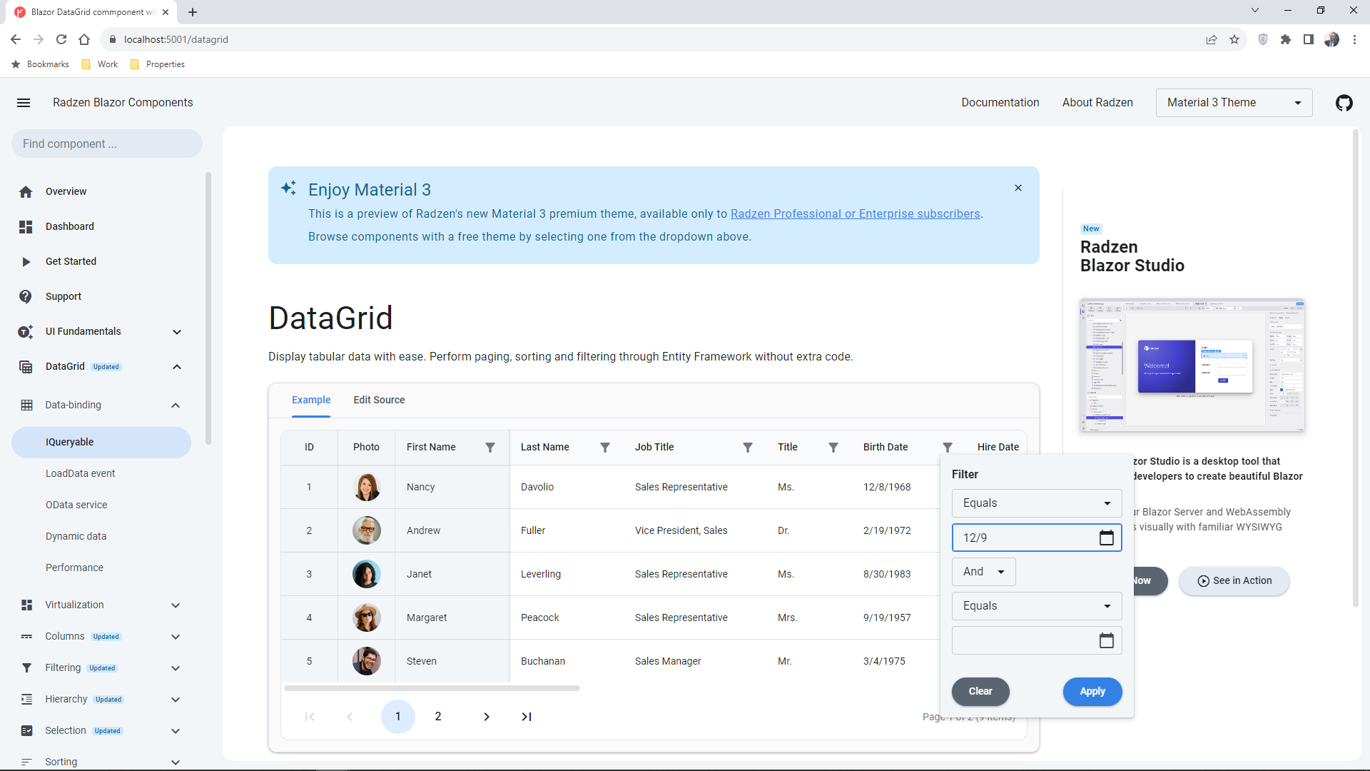The width and height of the screenshot is (1370, 771).
Task: Open the browser extensions puzzle icon
Action: coord(1286,40)
